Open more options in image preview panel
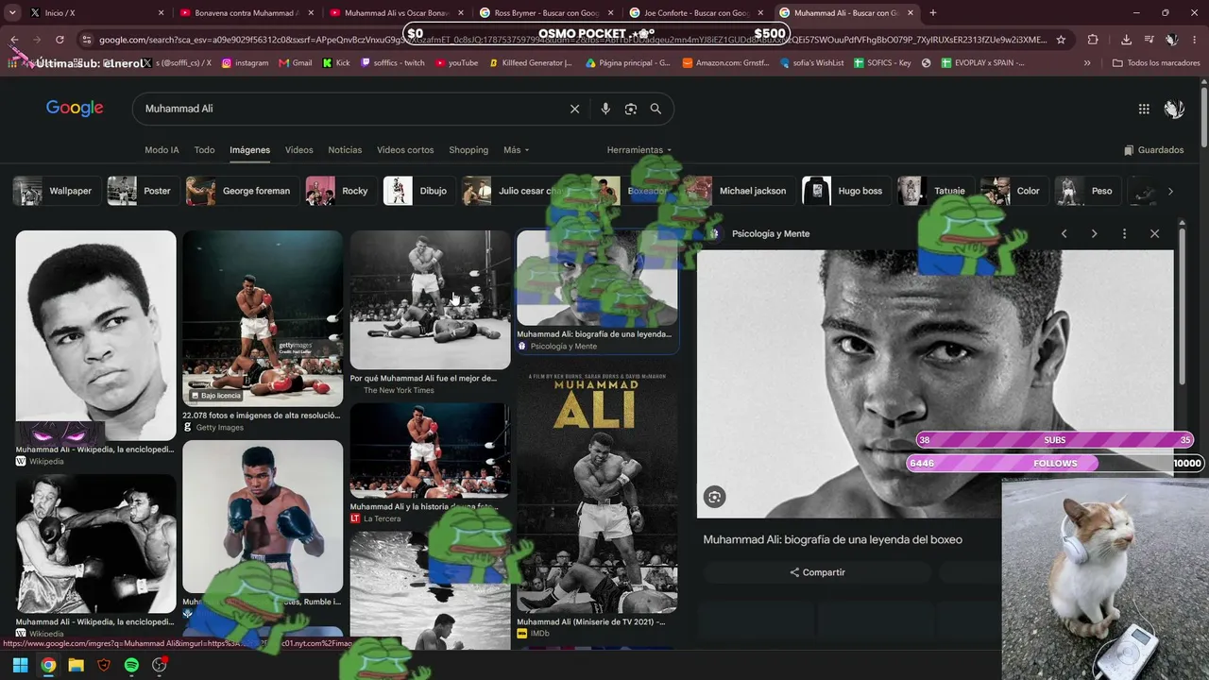Image resolution: width=1209 pixels, height=680 pixels. click(1124, 233)
